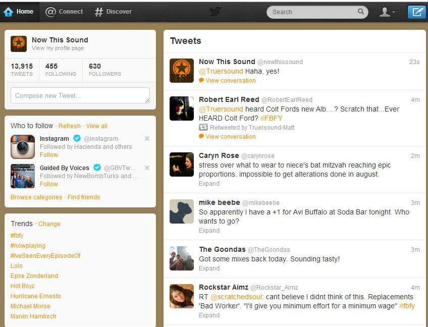View all Who to follow suggestions
The width and height of the screenshot is (428, 327).
96,126
